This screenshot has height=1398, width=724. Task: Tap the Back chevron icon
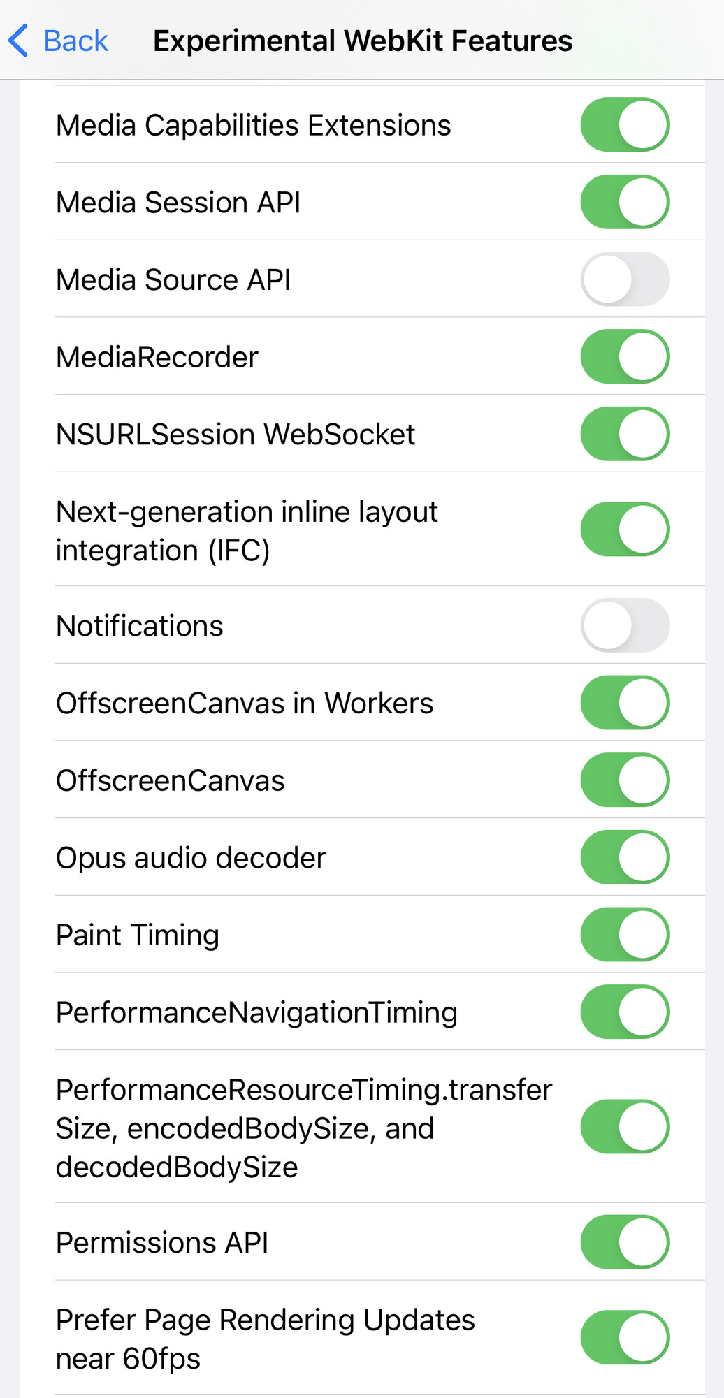19,40
